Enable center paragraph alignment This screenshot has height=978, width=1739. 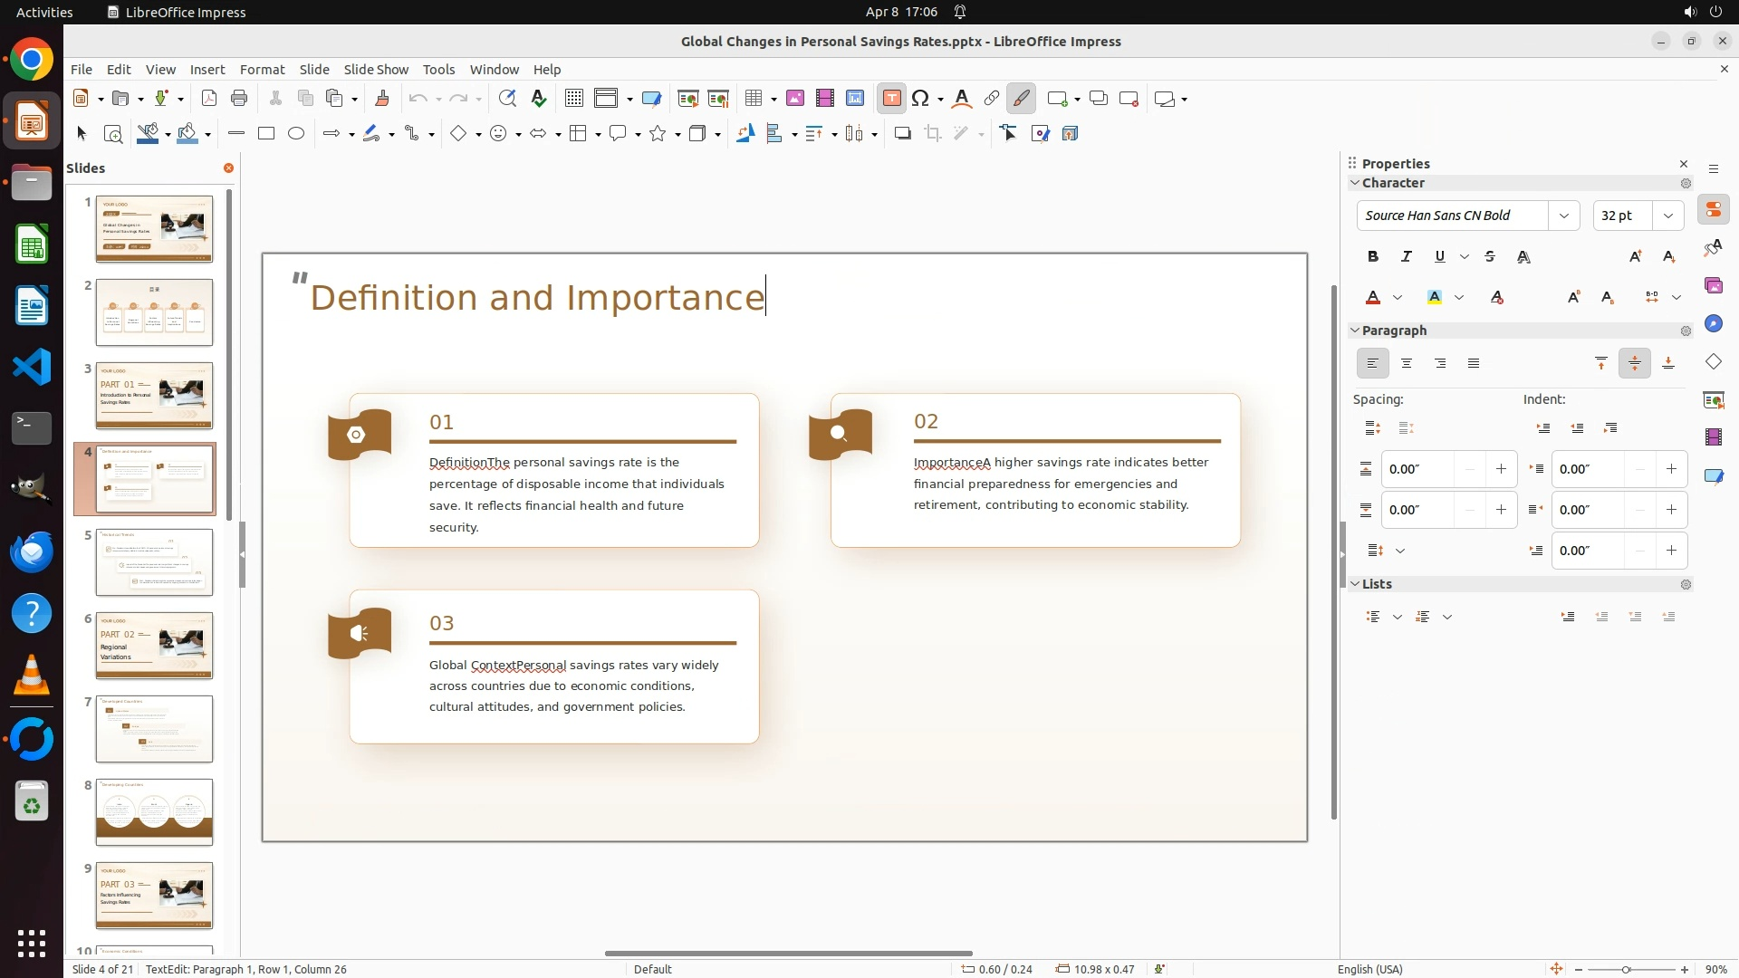[x=1407, y=364]
